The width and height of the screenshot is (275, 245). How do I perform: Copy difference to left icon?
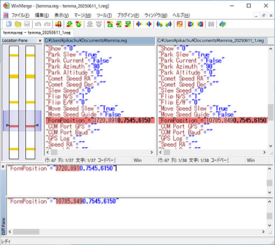148,24
